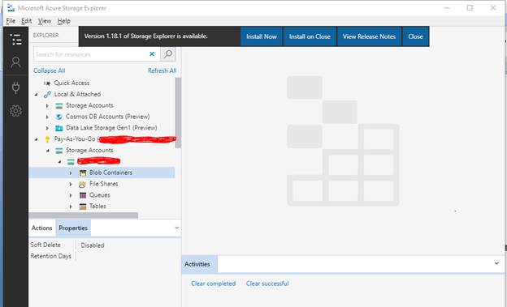Select the File Shares label
Image resolution: width=507 pixels, height=307 pixels.
[104, 184]
